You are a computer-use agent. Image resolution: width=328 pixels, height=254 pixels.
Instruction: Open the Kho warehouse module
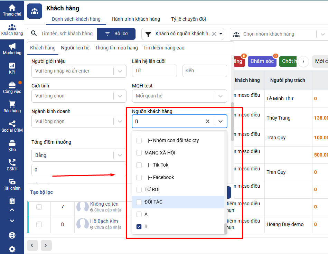[12, 145]
